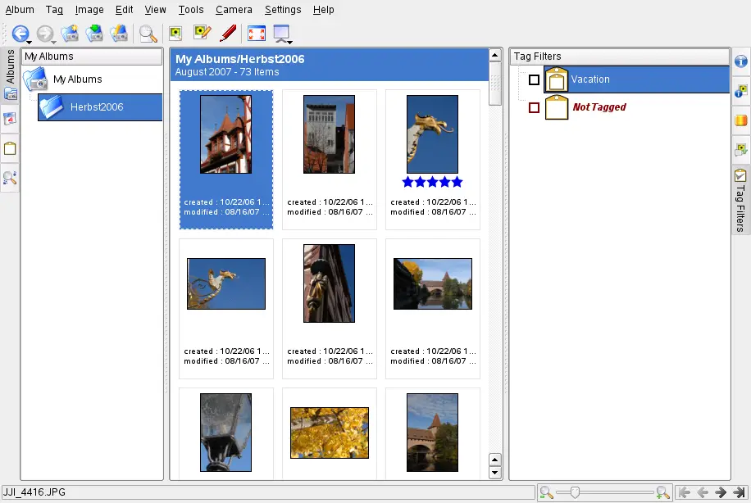751x503 pixels.
Task: Open the slideshow dropdown arrow in toolbar
Action: point(290,40)
